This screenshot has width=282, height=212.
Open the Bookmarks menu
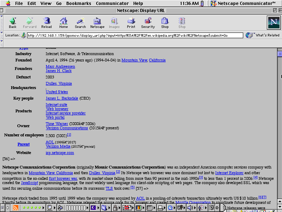79,3
